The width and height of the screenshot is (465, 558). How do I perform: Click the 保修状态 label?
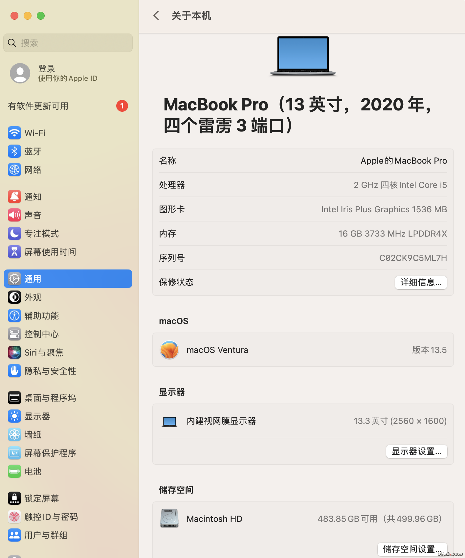pos(176,282)
